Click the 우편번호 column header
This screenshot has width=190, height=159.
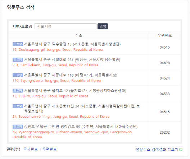tap(164, 35)
